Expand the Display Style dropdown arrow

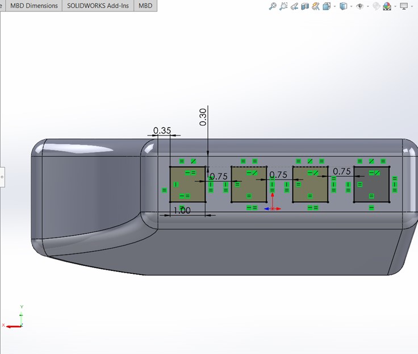[352, 6]
